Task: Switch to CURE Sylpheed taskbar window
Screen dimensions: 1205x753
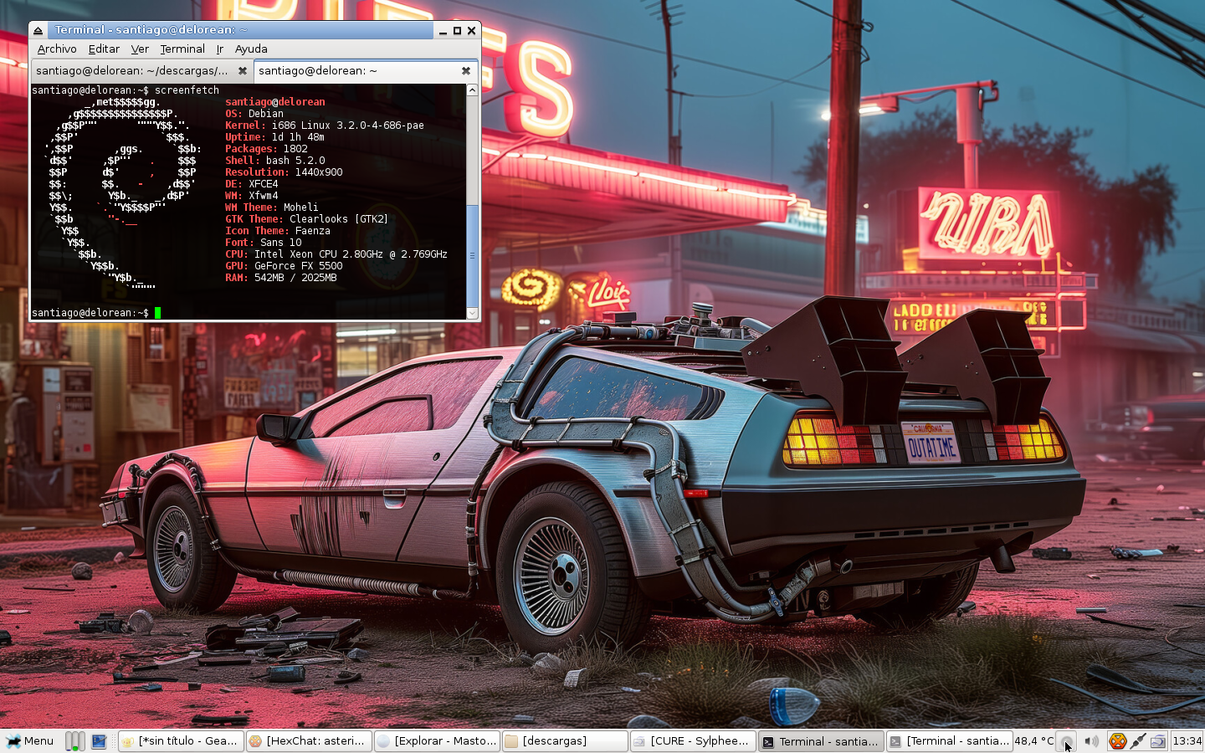Action: tap(693, 741)
